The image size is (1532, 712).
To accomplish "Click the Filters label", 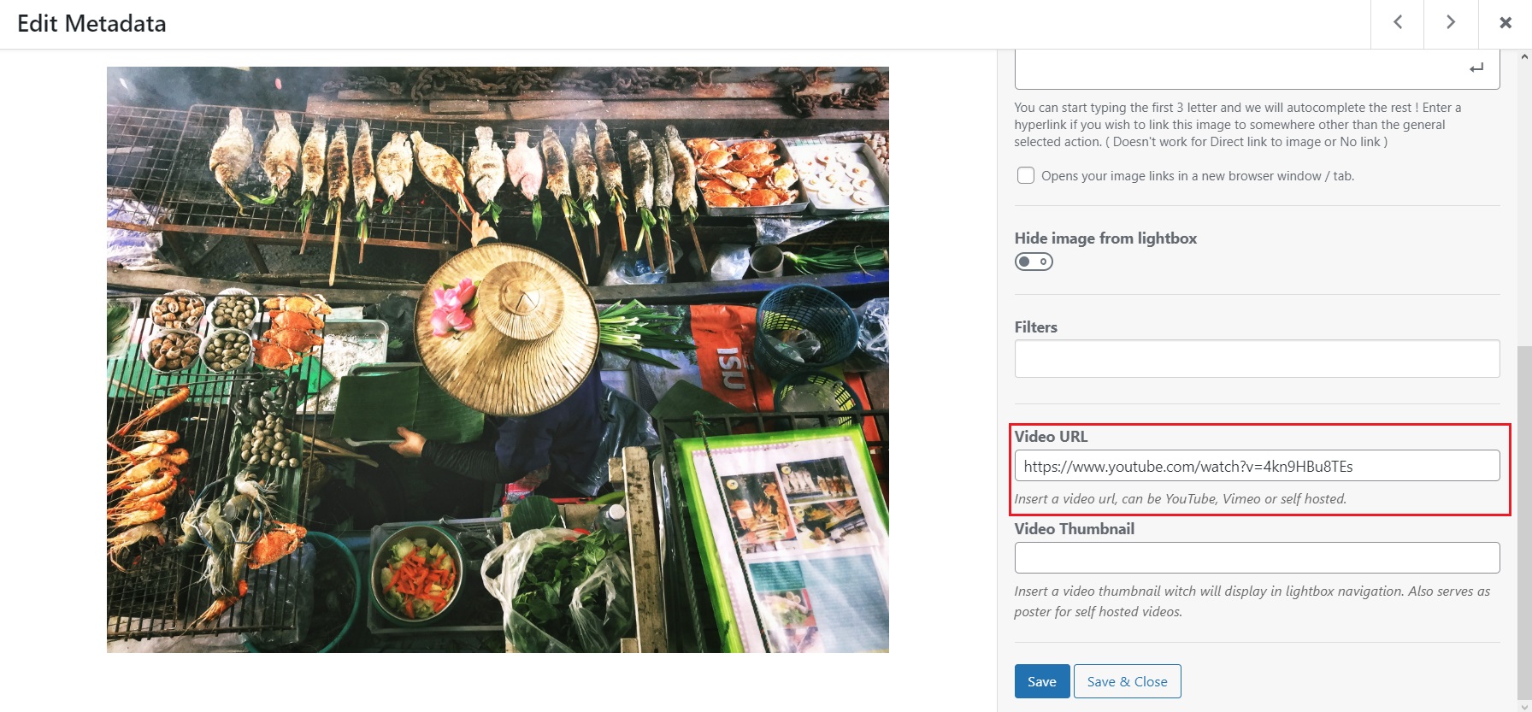I will click(1035, 327).
